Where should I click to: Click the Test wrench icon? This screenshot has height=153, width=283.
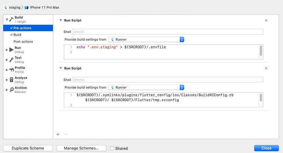tap(11, 60)
